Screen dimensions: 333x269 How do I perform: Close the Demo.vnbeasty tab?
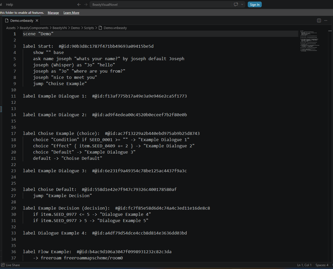[x=37, y=20]
